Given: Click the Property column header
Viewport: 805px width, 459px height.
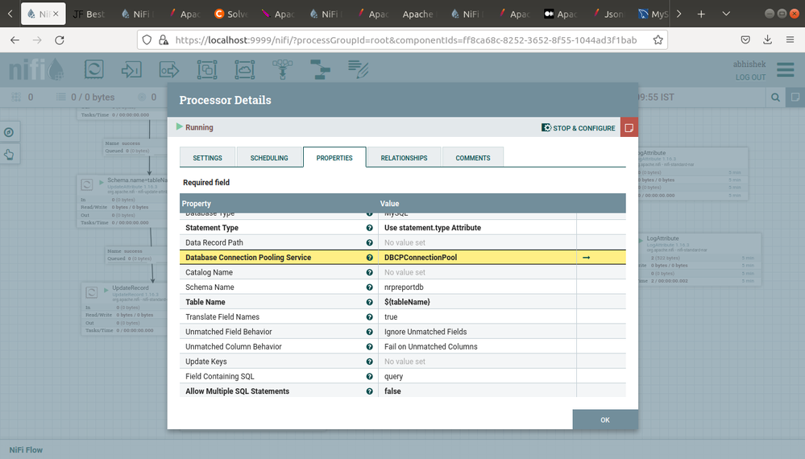Looking at the screenshot, I should [x=279, y=204].
